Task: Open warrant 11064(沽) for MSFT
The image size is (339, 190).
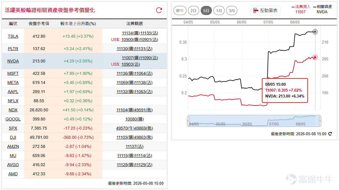Action: tap(143, 73)
